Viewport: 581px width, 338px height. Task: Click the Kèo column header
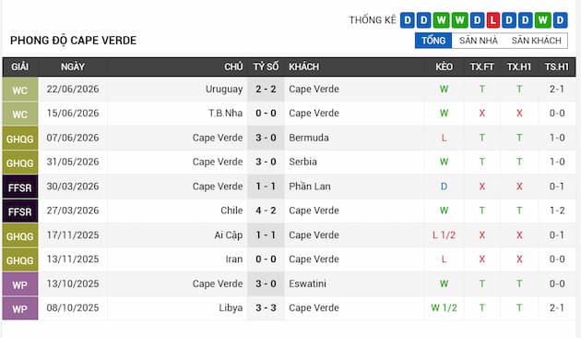pyautogui.click(x=444, y=66)
